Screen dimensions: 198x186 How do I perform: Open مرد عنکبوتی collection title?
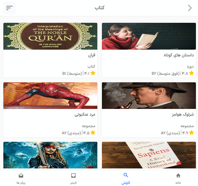85,114
